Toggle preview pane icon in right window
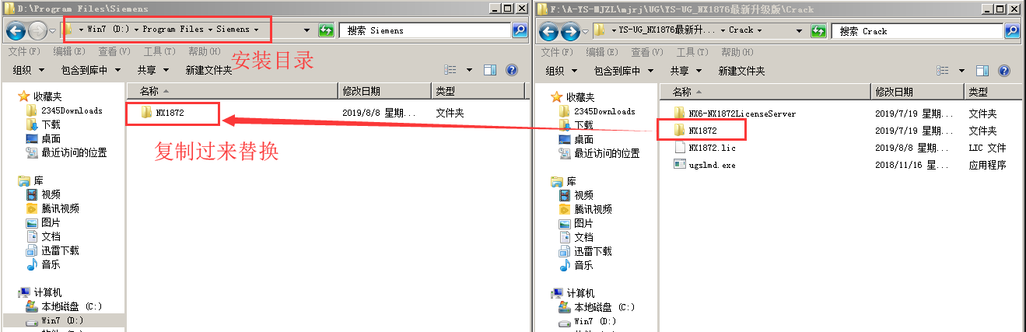This screenshot has width=1026, height=332. (x=982, y=71)
